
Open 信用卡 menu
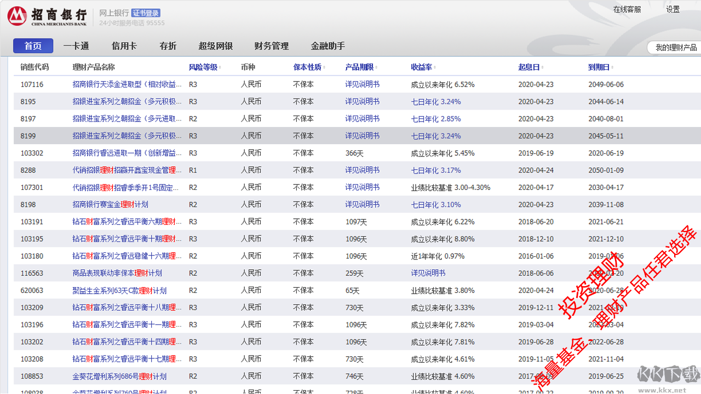(x=124, y=46)
